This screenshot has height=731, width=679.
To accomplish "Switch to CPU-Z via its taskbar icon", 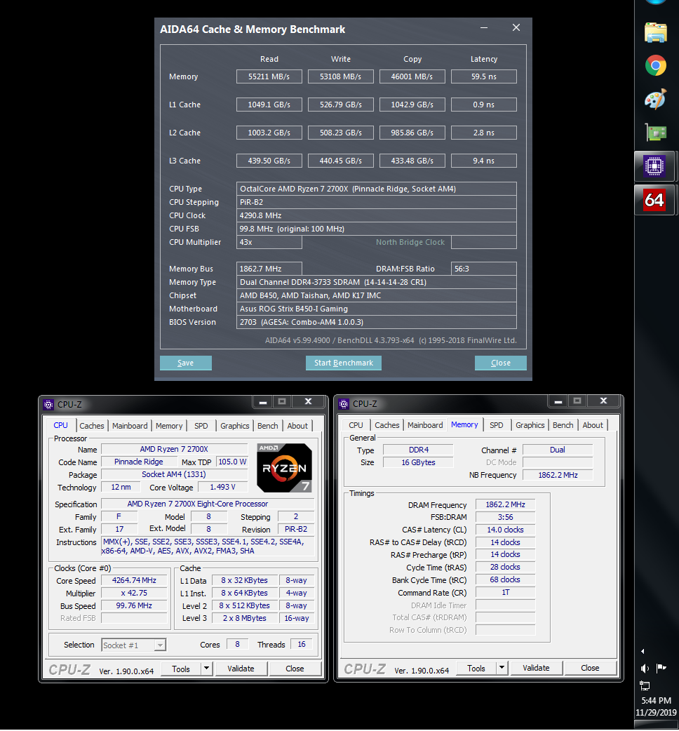I will [x=654, y=166].
